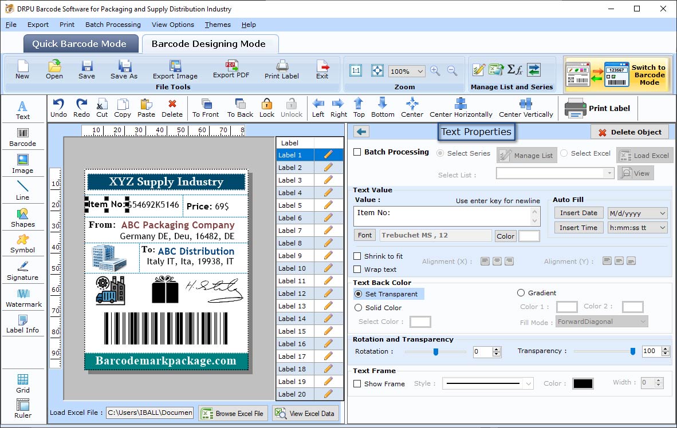Zoom in on the label
Image resolution: width=677 pixels, height=428 pixels.
[x=435, y=71]
